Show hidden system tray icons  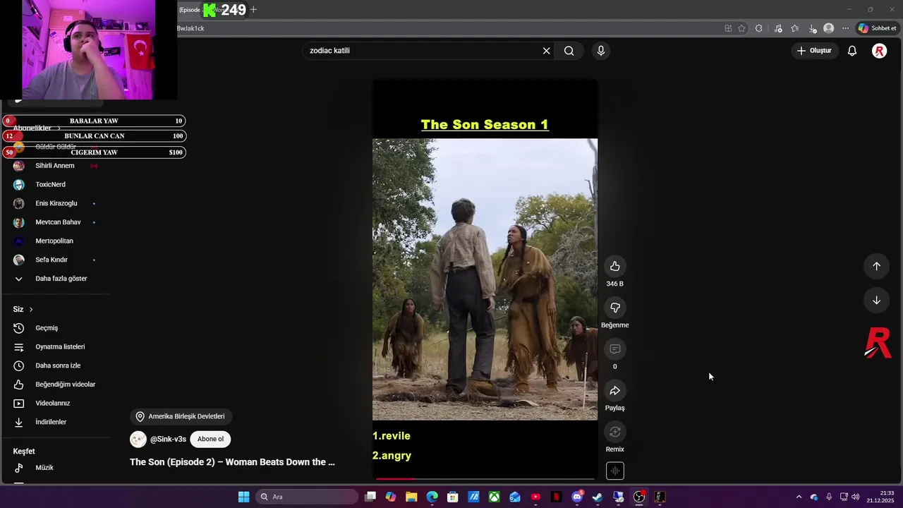799,497
